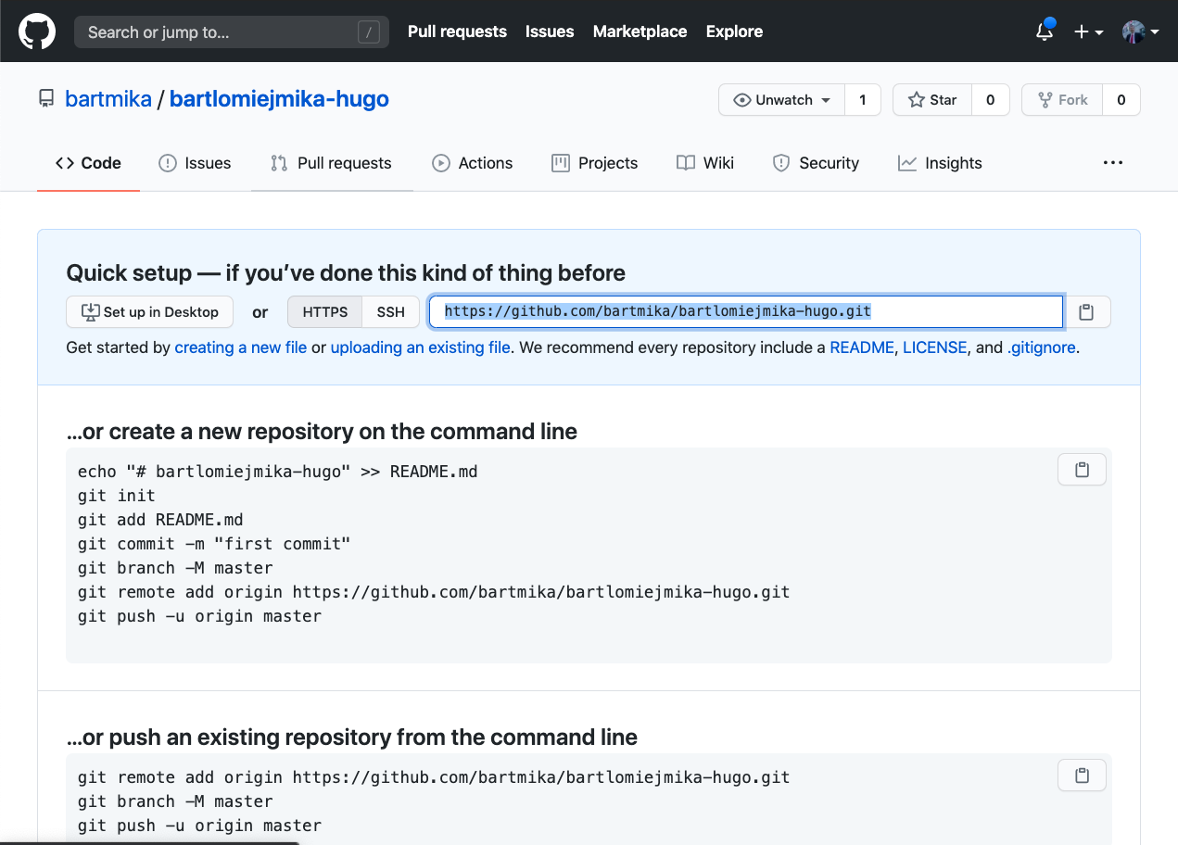Click the stargazers count 0

[990, 100]
